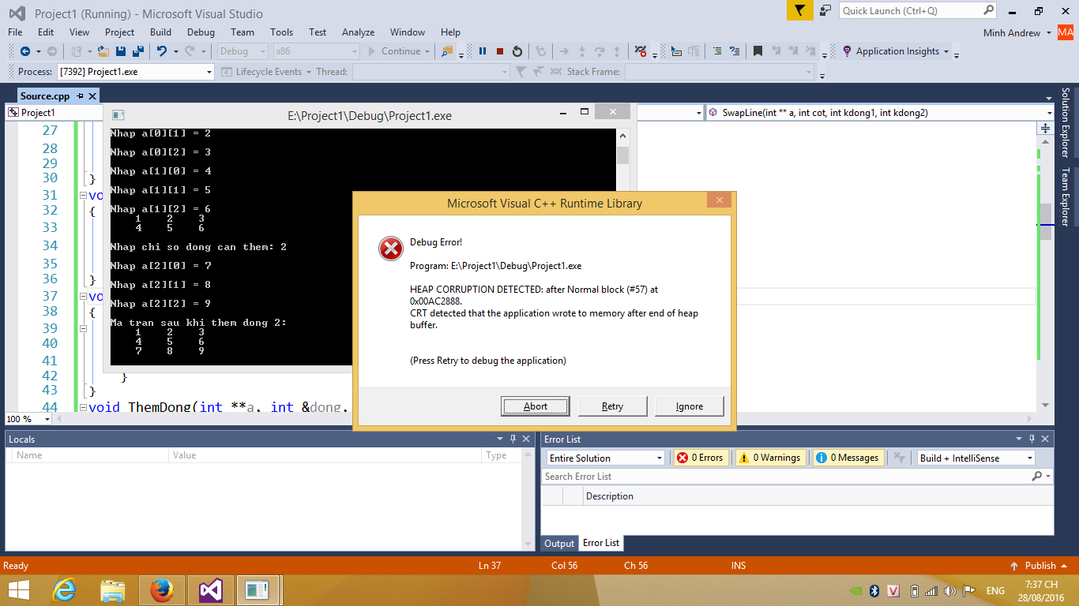Click the Description column header

point(818,496)
